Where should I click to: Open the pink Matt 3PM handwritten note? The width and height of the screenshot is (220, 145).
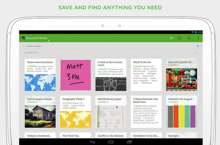pyautogui.click(x=75, y=75)
